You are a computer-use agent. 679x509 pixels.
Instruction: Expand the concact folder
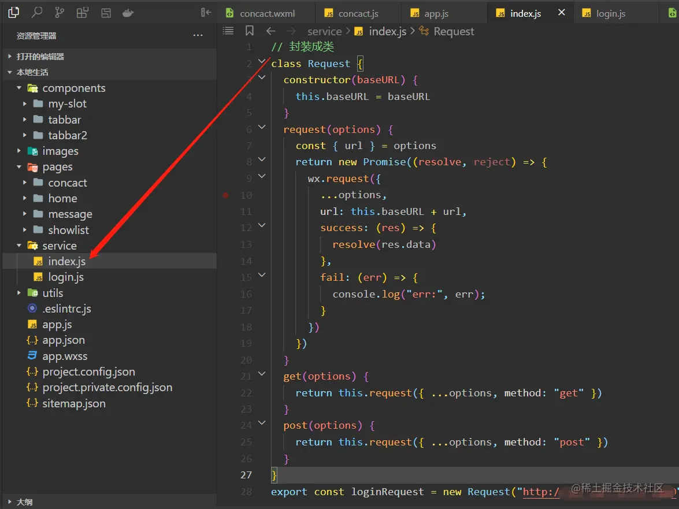point(108,183)
